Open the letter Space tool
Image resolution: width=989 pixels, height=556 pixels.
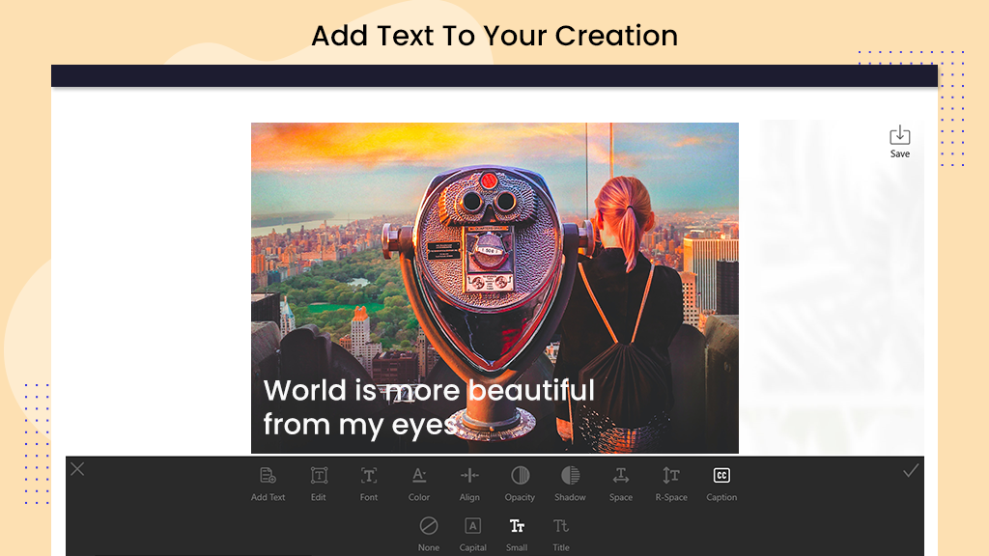point(621,485)
